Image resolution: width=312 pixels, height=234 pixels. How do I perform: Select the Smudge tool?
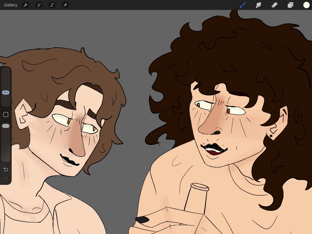258,5
